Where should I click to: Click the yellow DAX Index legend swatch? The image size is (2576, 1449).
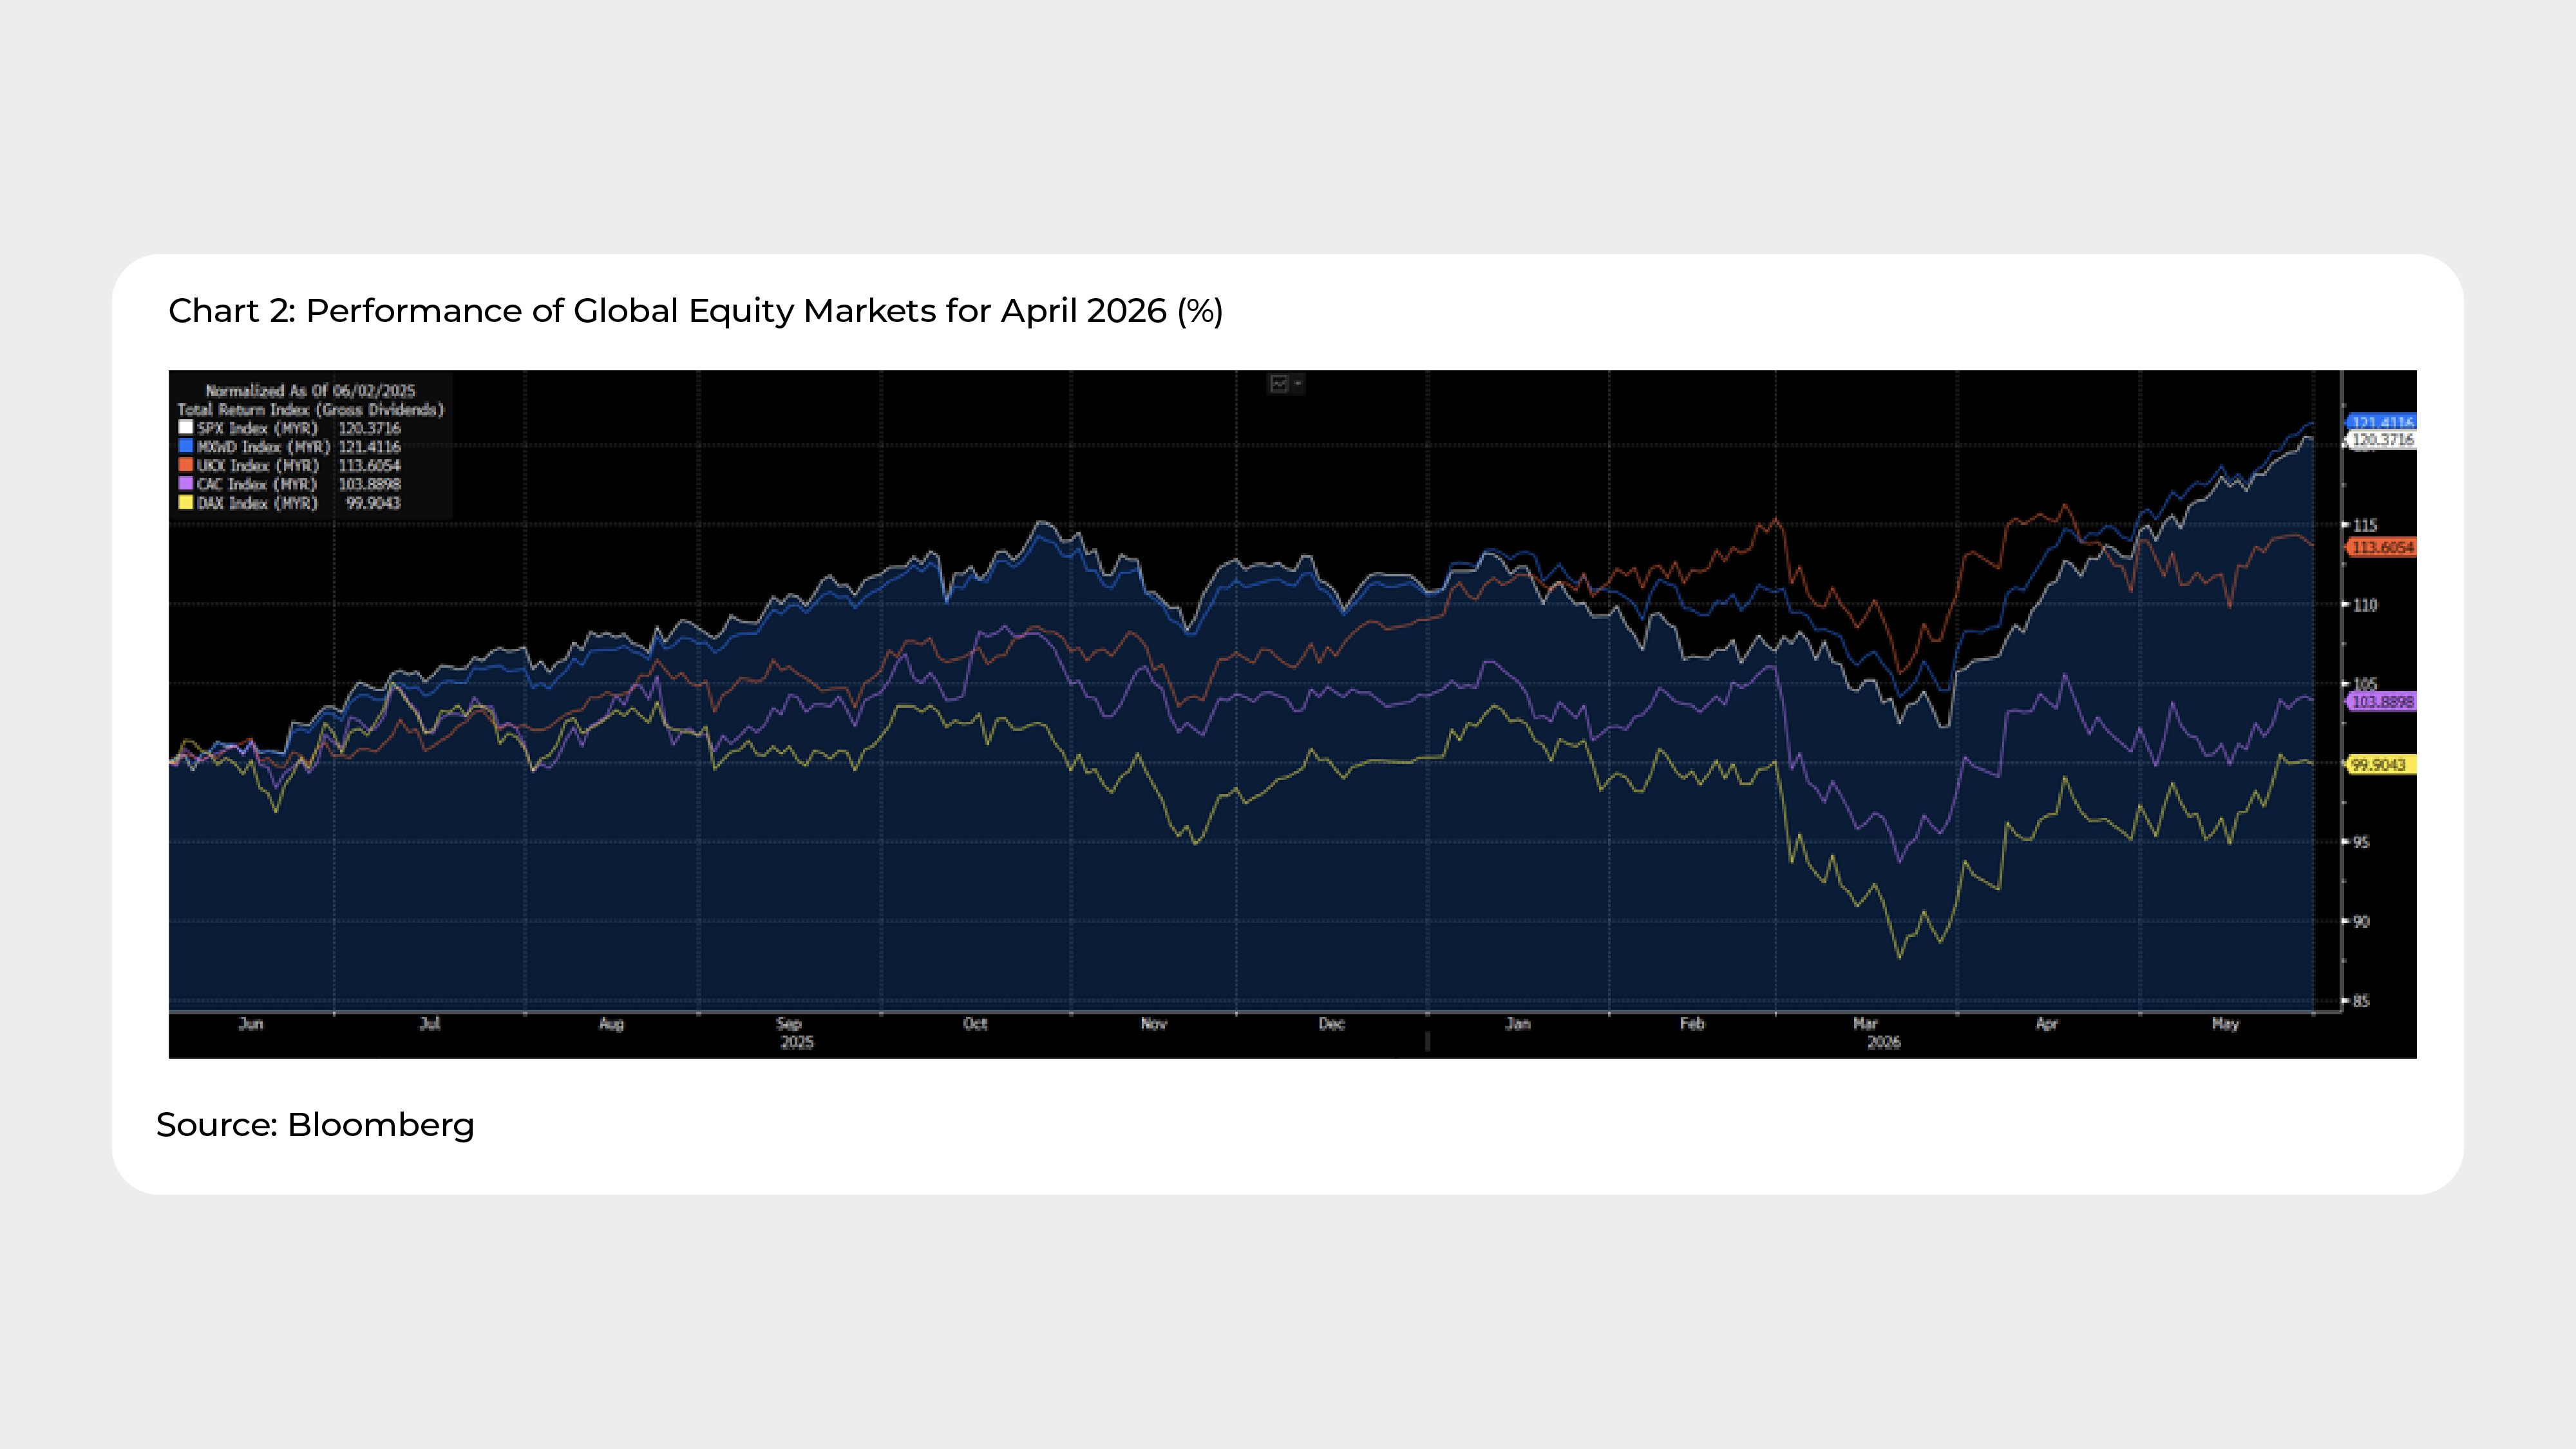tap(185, 502)
